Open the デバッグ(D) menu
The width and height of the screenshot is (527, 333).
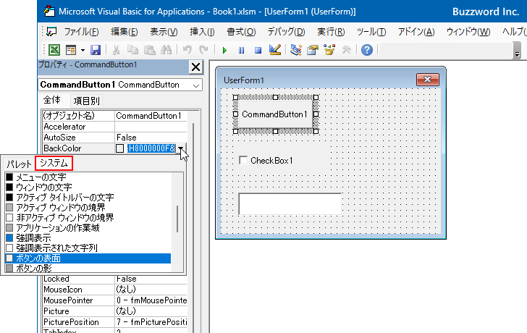pos(286,32)
